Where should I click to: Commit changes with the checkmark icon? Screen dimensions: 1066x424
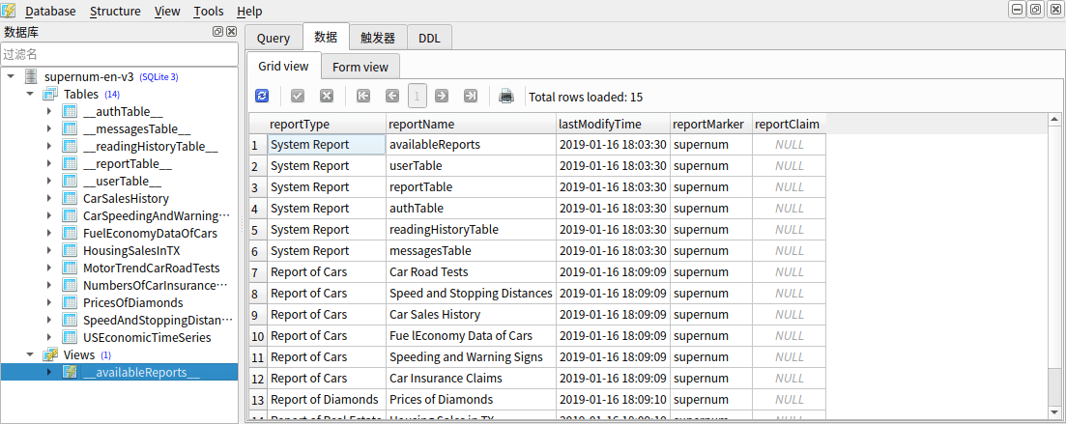297,97
